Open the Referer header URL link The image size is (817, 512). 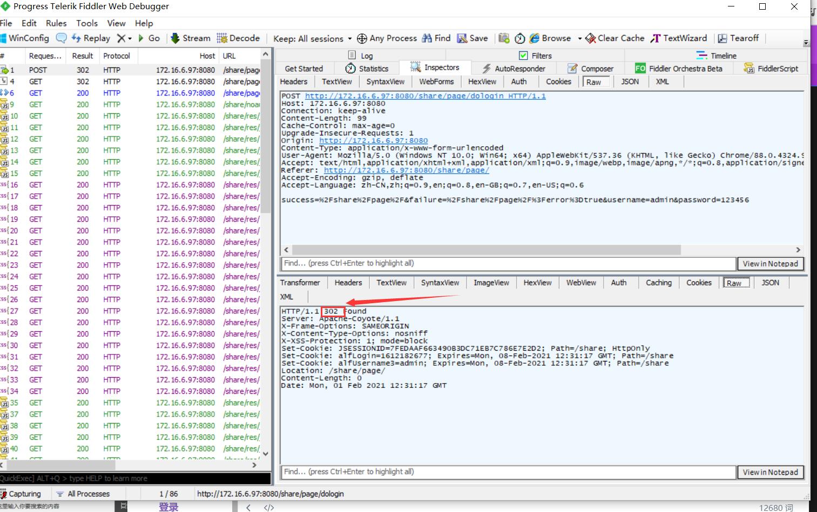(407, 170)
